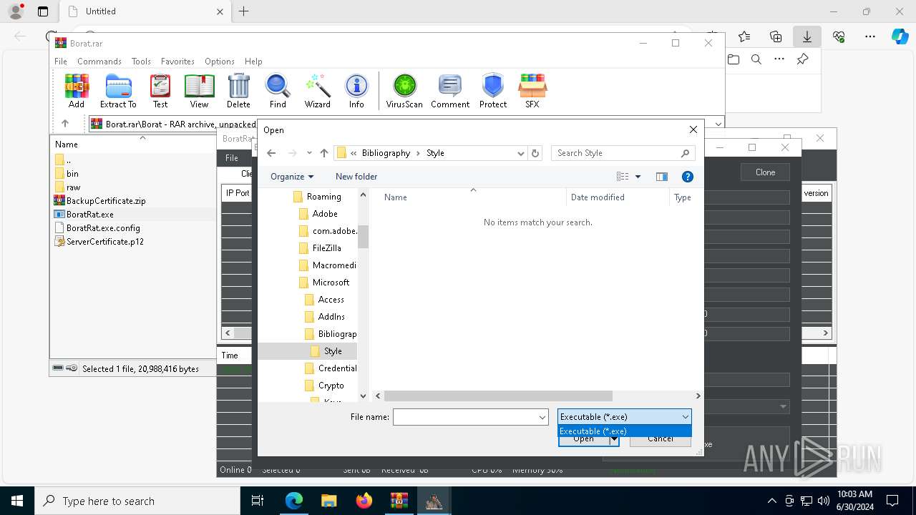Screen dimensions: 916x515
Task: Click the File name input field
Action: click(465, 417)
